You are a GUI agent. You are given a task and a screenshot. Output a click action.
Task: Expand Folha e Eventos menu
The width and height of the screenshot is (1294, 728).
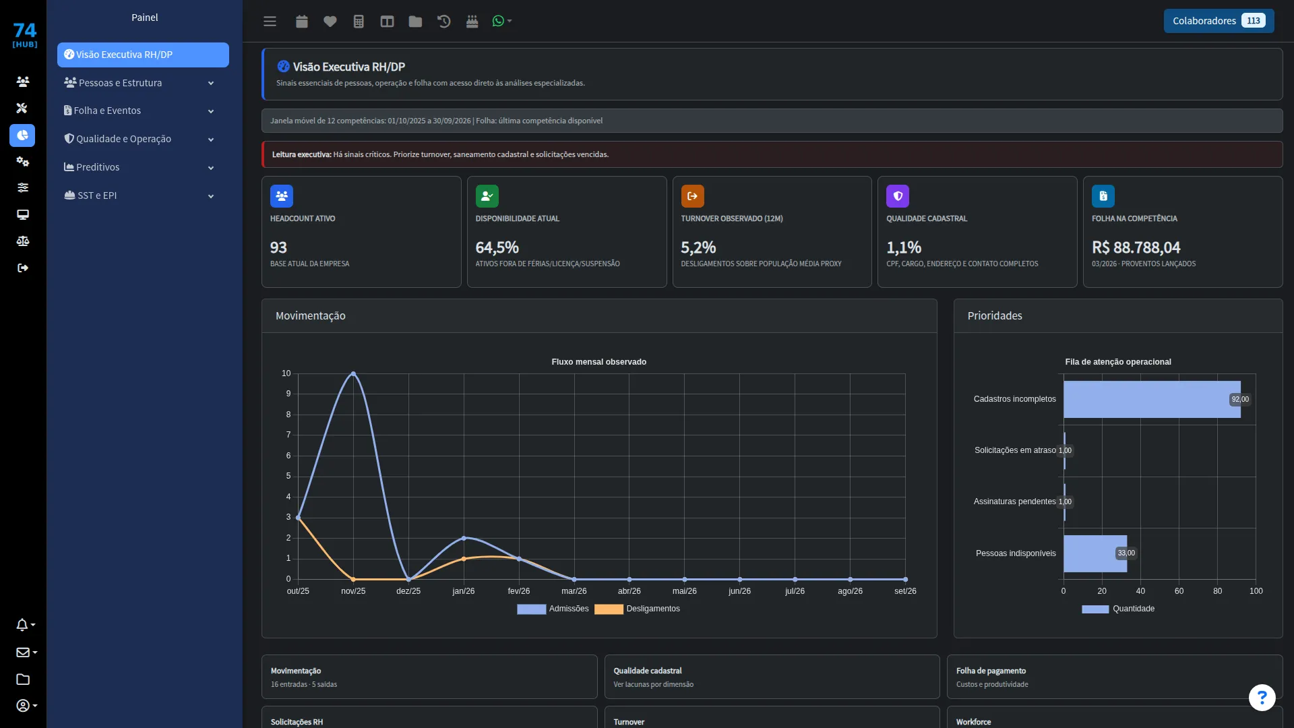coord(143,111)
